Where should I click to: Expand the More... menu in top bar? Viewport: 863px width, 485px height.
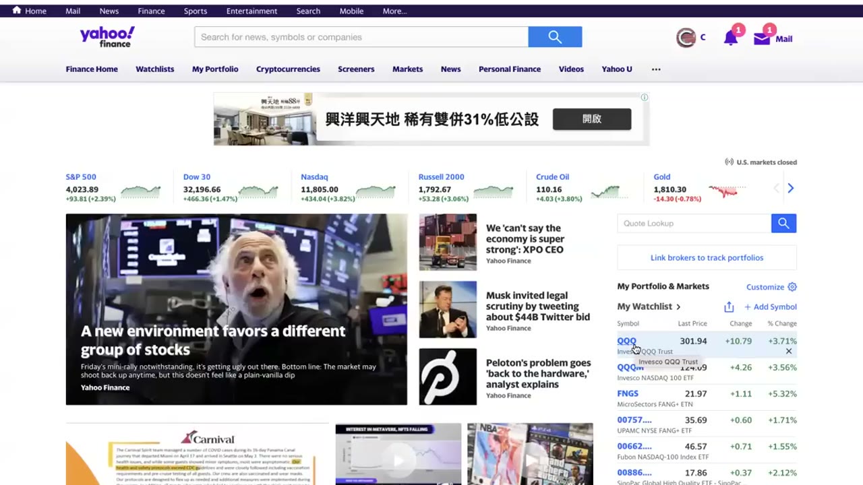pyautogui.click(x=394, y=11)
